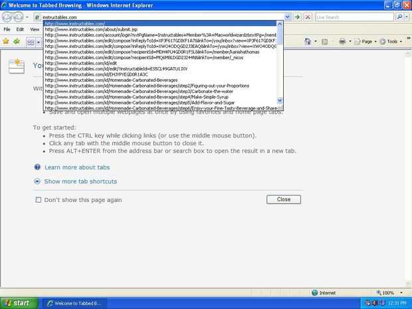Select URL with instructableId=ESSCL49GATU1JXV

(x=160, y=69)
